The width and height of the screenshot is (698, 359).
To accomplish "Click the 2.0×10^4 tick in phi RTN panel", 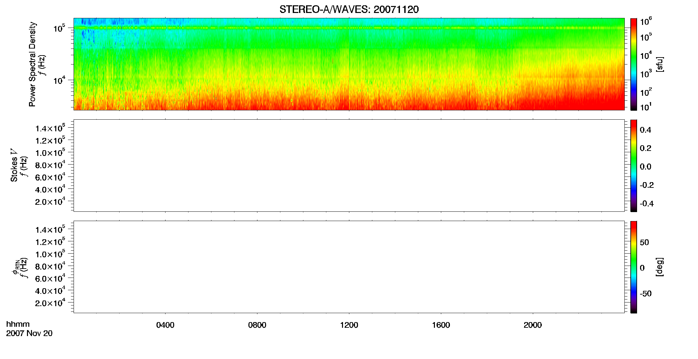I will (x=50, y=302).
